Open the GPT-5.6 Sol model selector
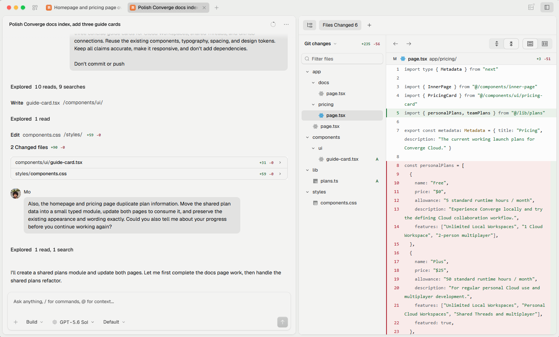The width and height of the screenshot is (559, 337). tap(73, 322)
